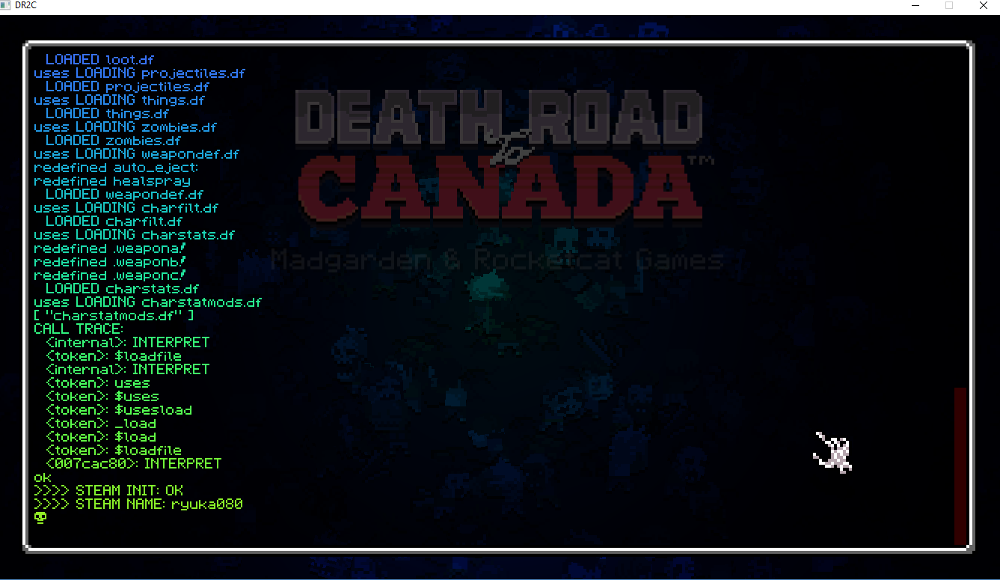The height and width of the screenshot is (580, 1000).
Task: Click the "<007cac80>: INTERPRET" trace line
Action: click(133, 464)
